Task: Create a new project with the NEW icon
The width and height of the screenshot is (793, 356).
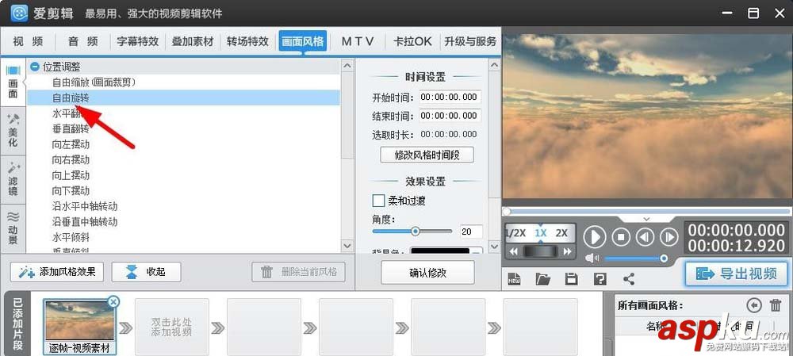Action: tap(515, 278)
